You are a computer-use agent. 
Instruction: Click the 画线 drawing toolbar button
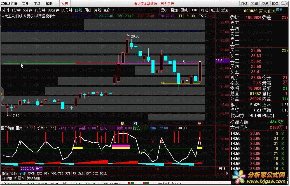(x=184, y=10)
